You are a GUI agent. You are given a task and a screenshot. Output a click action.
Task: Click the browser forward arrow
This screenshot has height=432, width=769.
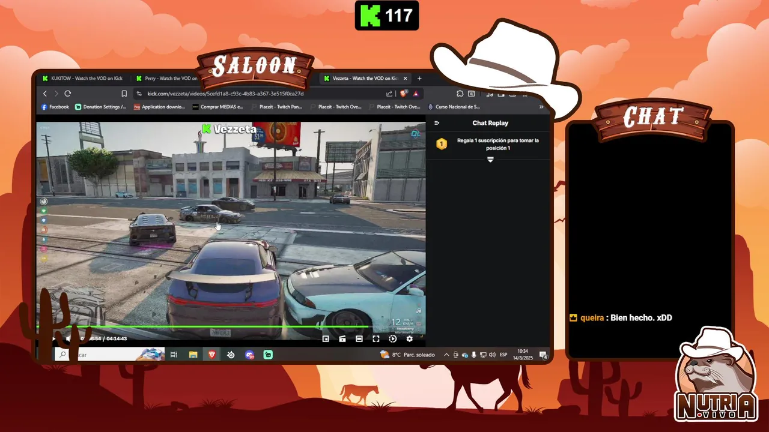tap(56, 94)
